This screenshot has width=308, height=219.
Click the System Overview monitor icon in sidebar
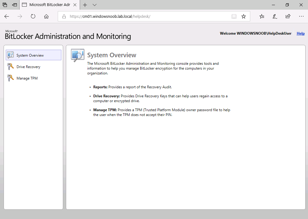click(10, 55)
